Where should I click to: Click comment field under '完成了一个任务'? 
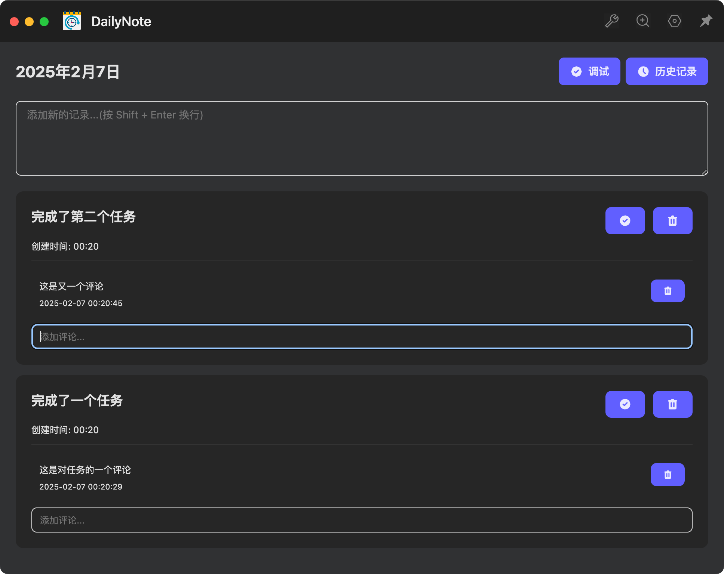pos(362,520)
